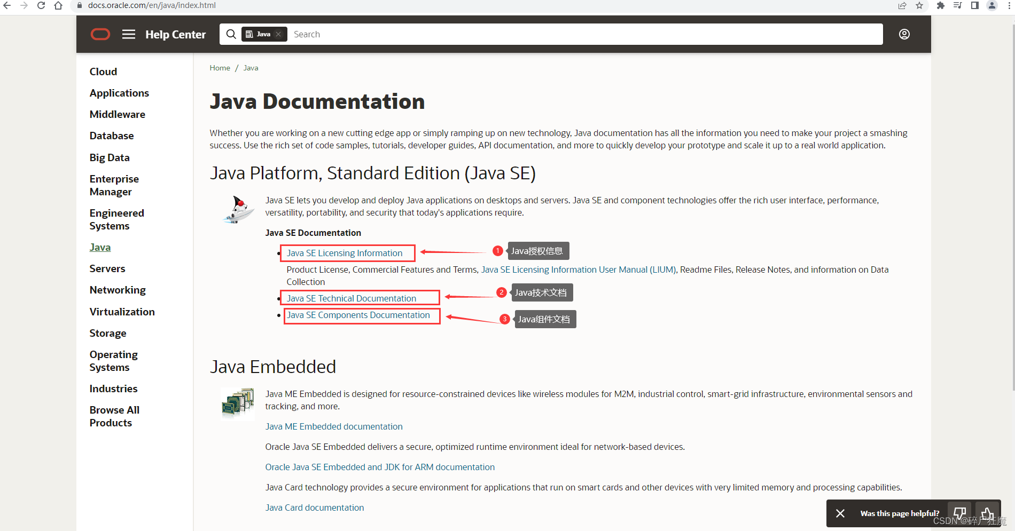
Task: Open user account profile icon
Action: click(x=904, y=34)
